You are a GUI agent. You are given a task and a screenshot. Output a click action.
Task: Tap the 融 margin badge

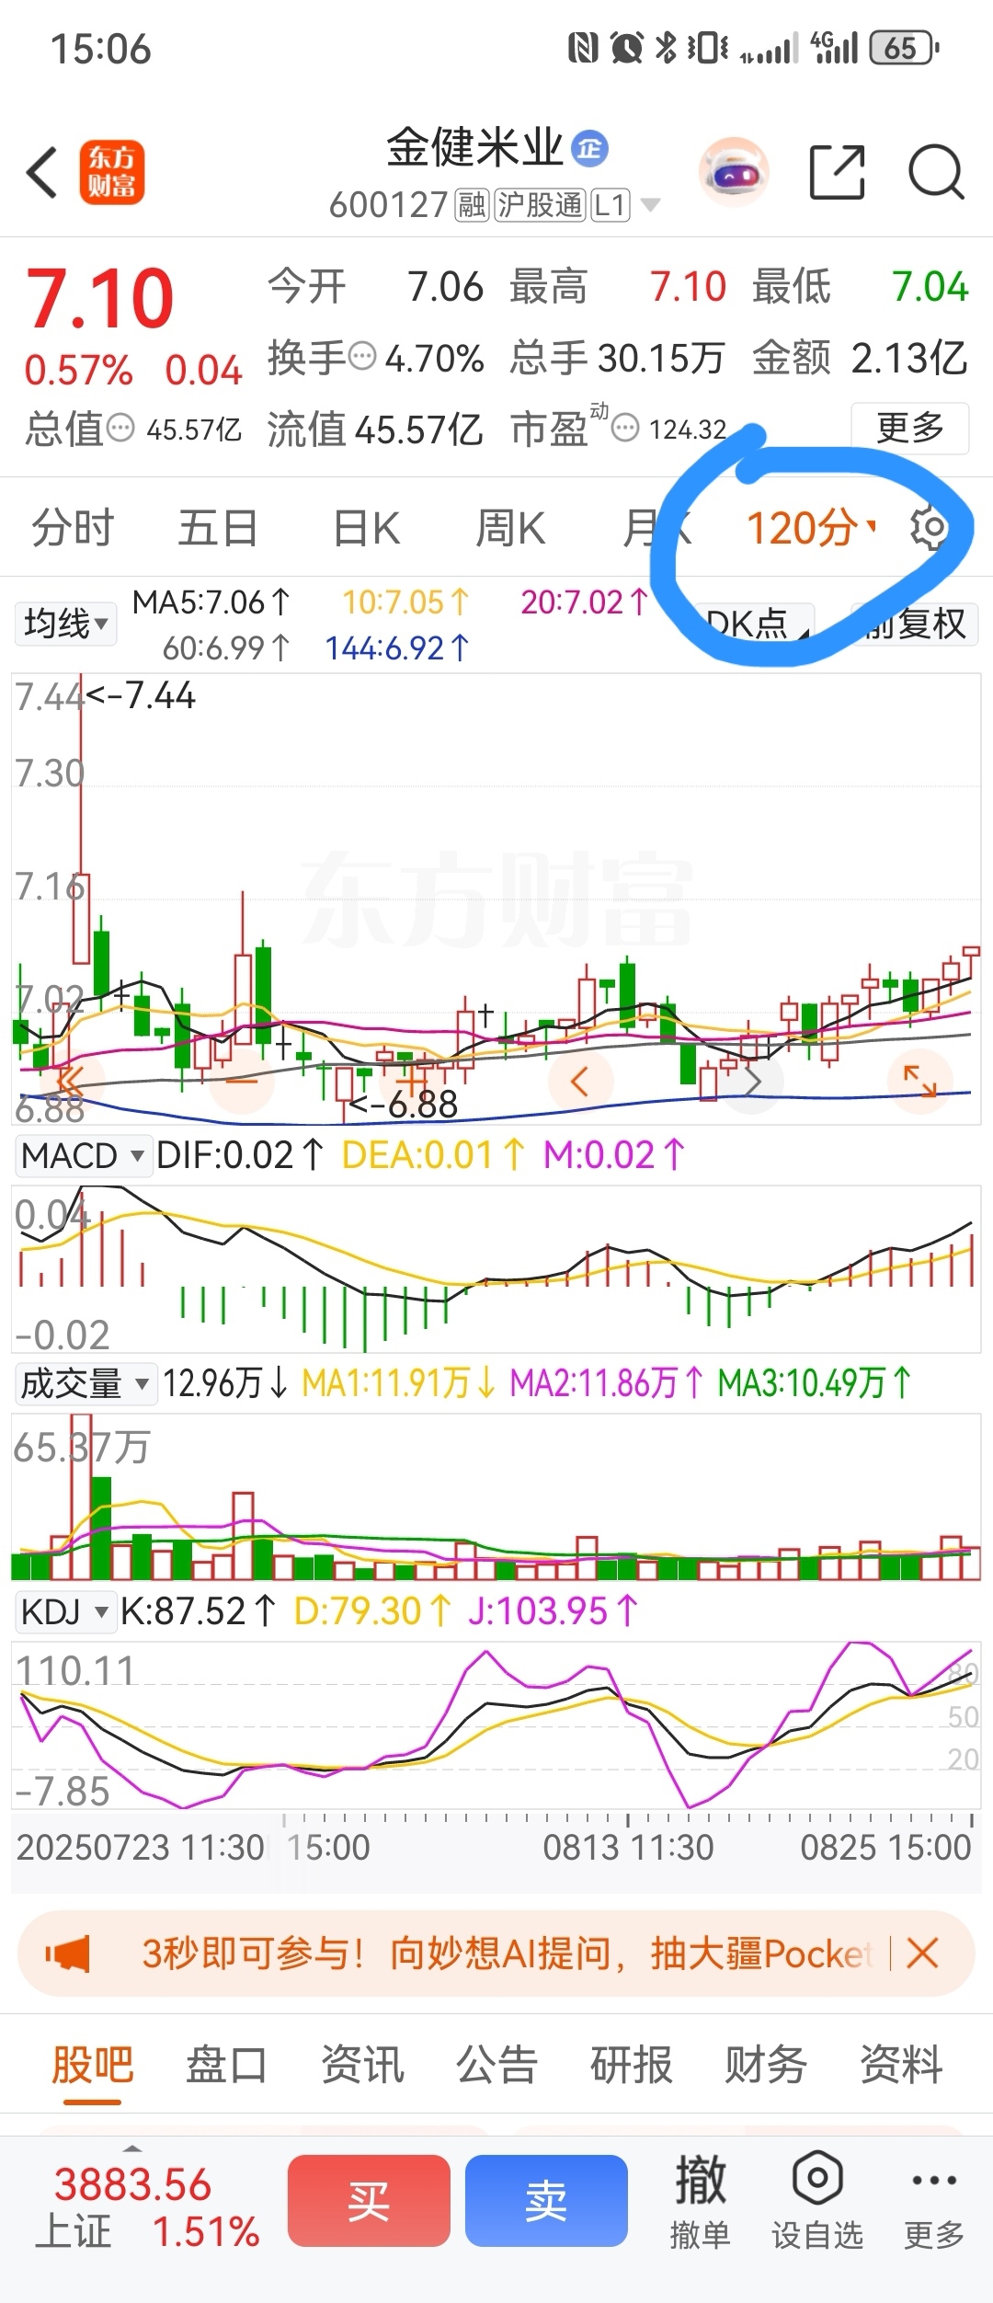click(x=472, y=204)
